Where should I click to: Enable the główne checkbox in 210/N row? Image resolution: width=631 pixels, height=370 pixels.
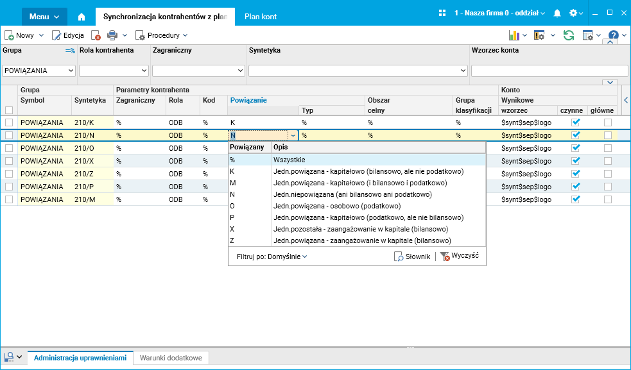pyautogui.click(x=608, y=135)
